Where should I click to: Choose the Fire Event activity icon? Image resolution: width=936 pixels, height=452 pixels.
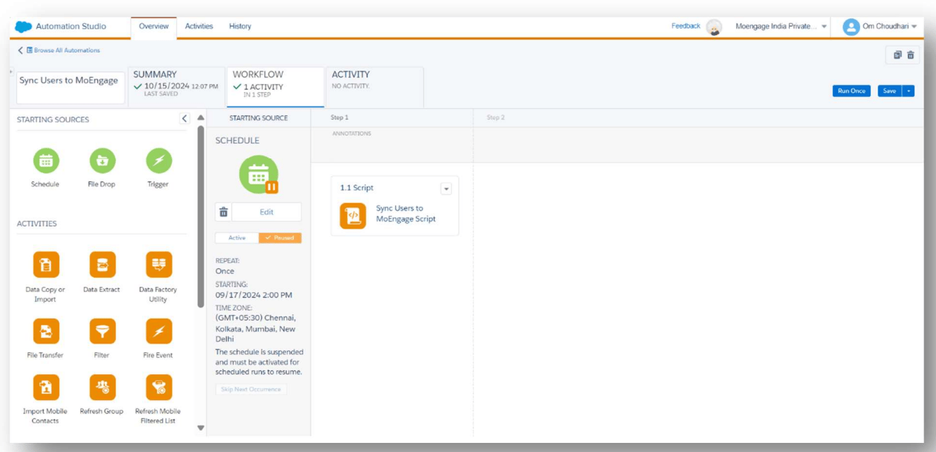coord(158,331)
